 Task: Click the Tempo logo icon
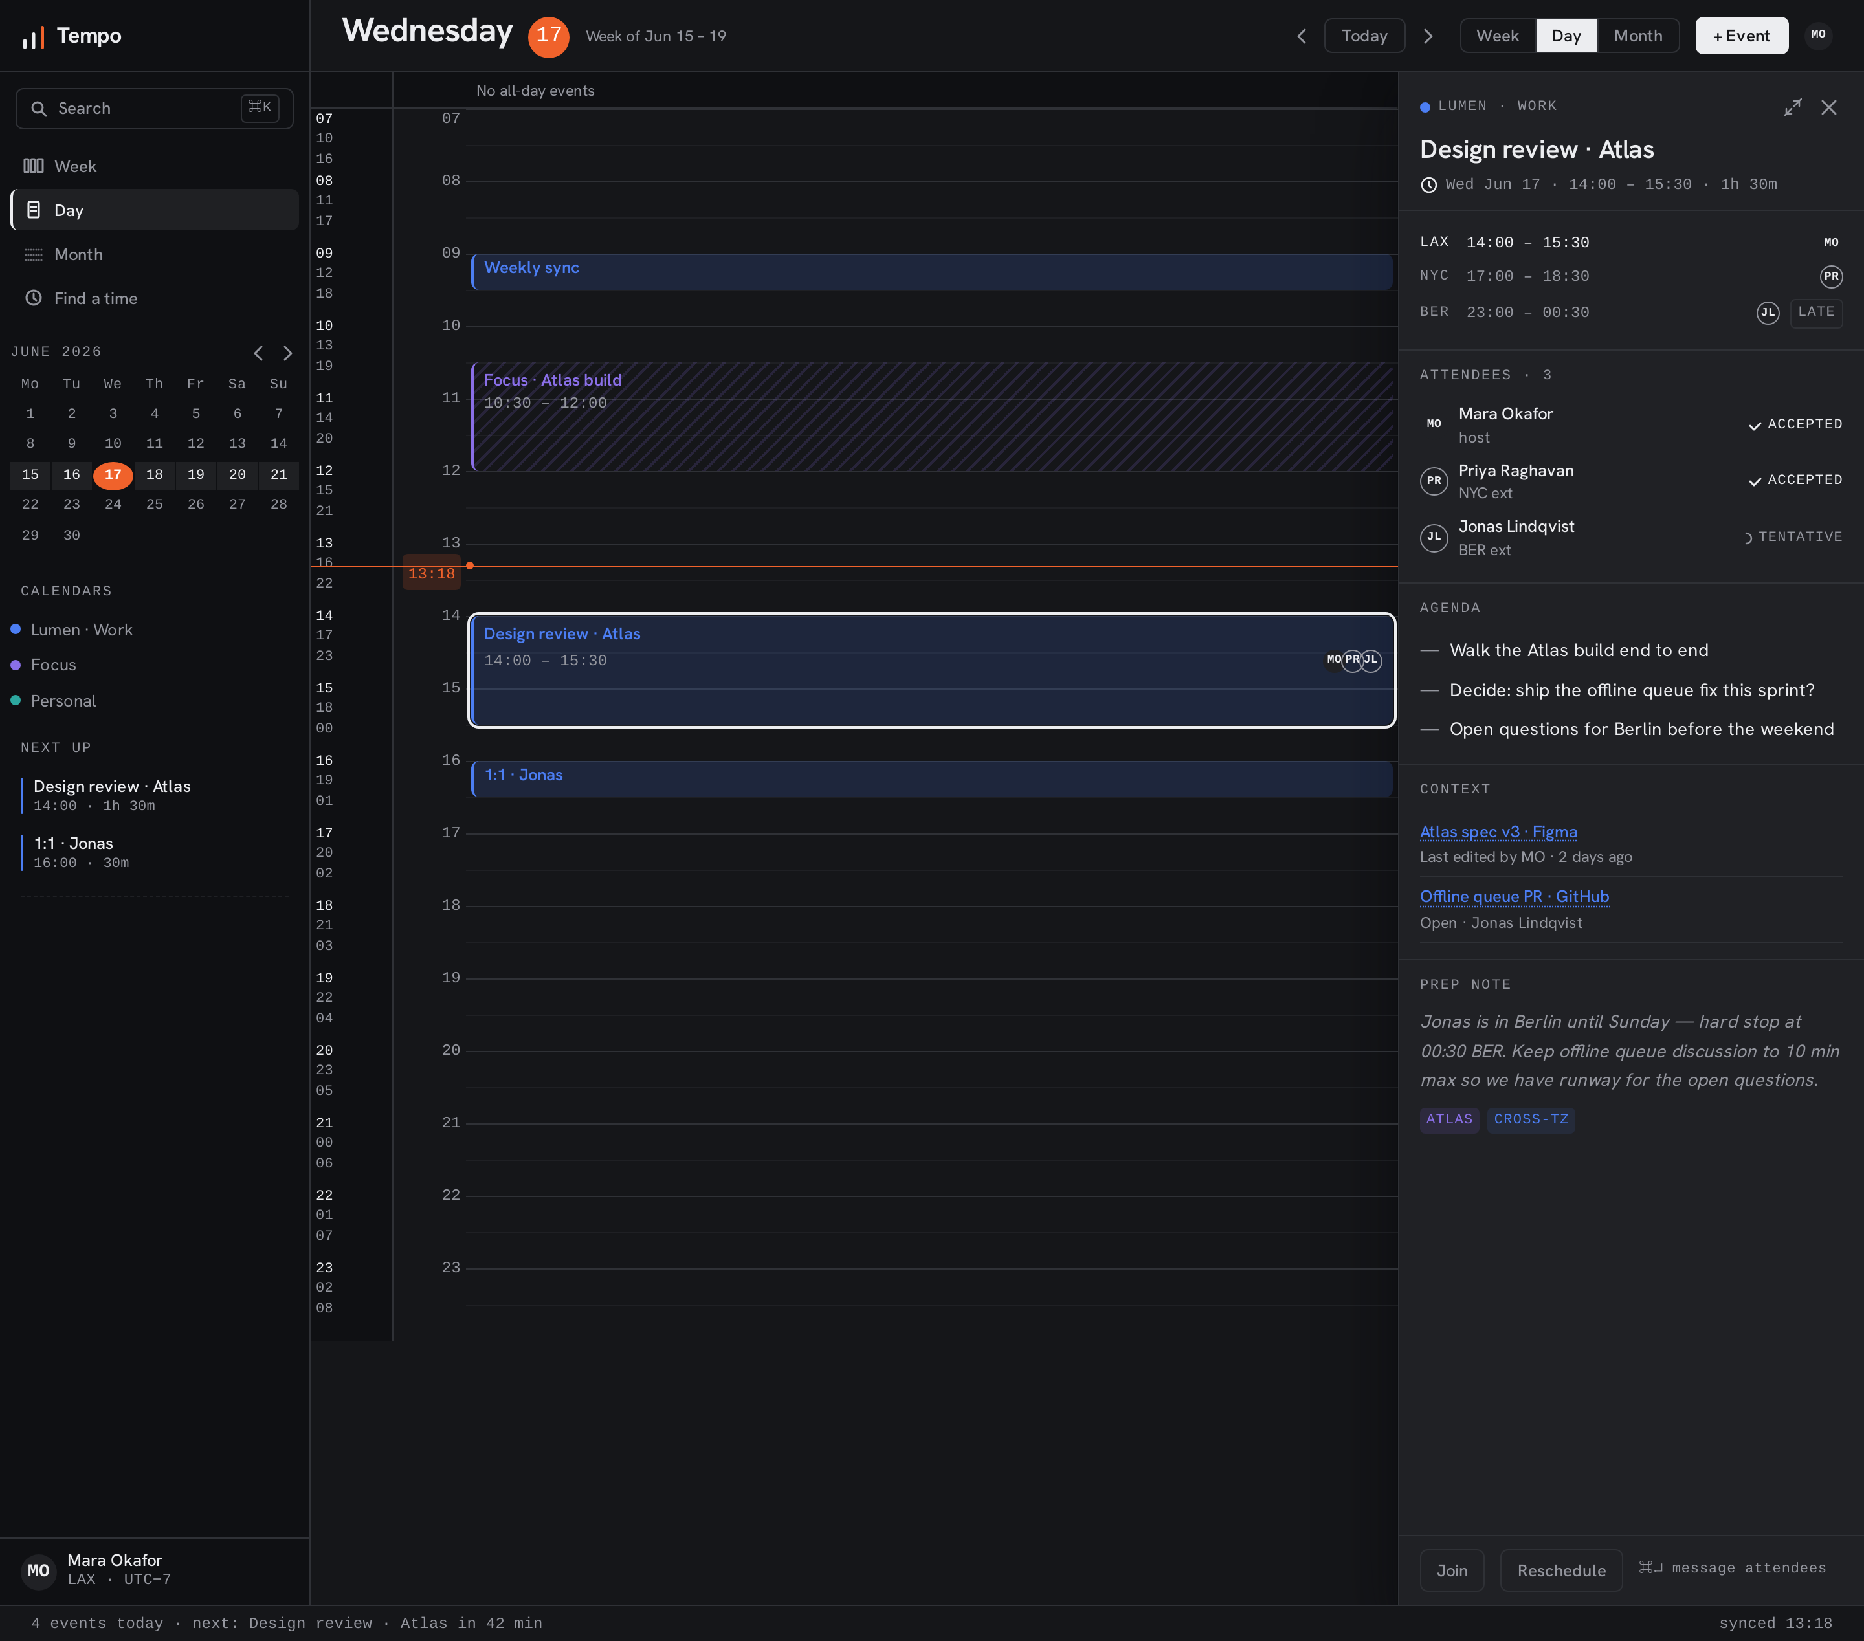[34, 36]
